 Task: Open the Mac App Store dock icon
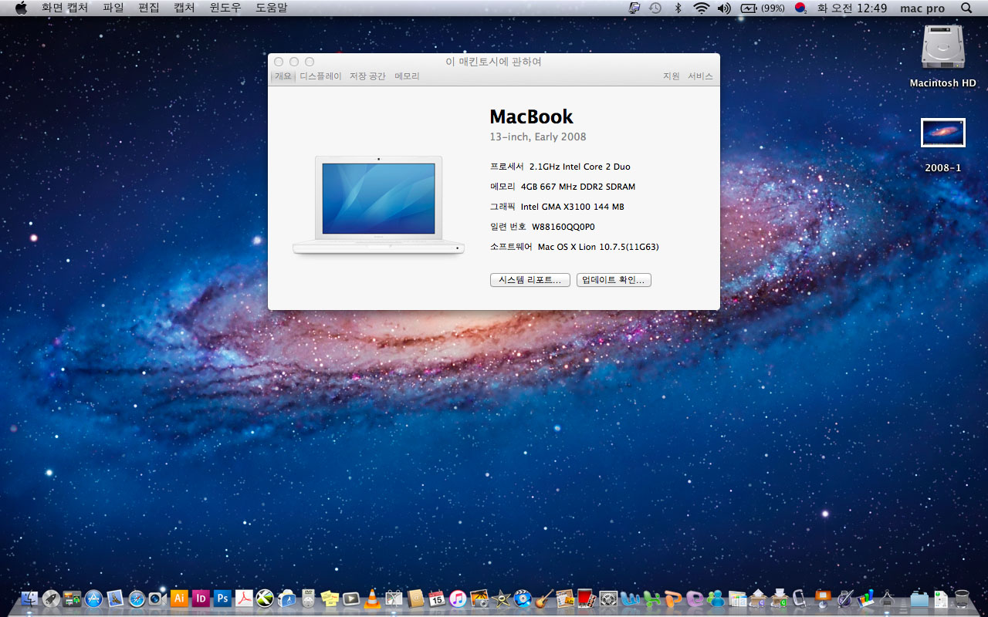coord(94,598)
